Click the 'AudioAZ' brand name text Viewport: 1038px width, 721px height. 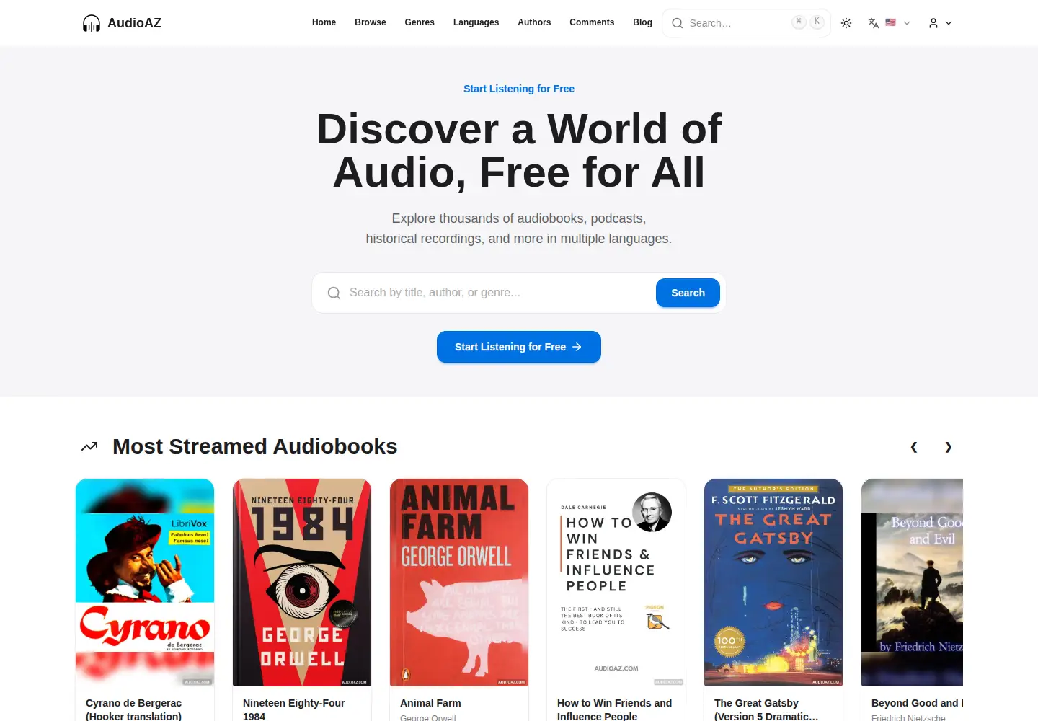[x=134, y=23]
